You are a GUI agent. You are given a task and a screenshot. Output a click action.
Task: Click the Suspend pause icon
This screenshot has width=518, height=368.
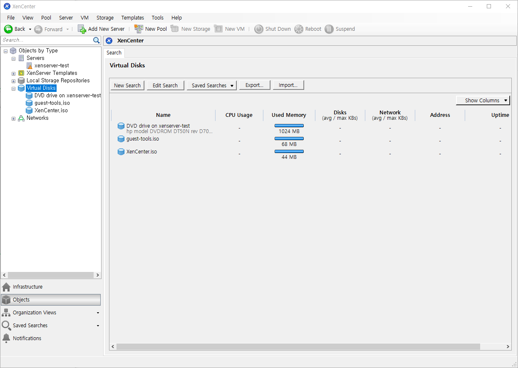tap(329, 29)
